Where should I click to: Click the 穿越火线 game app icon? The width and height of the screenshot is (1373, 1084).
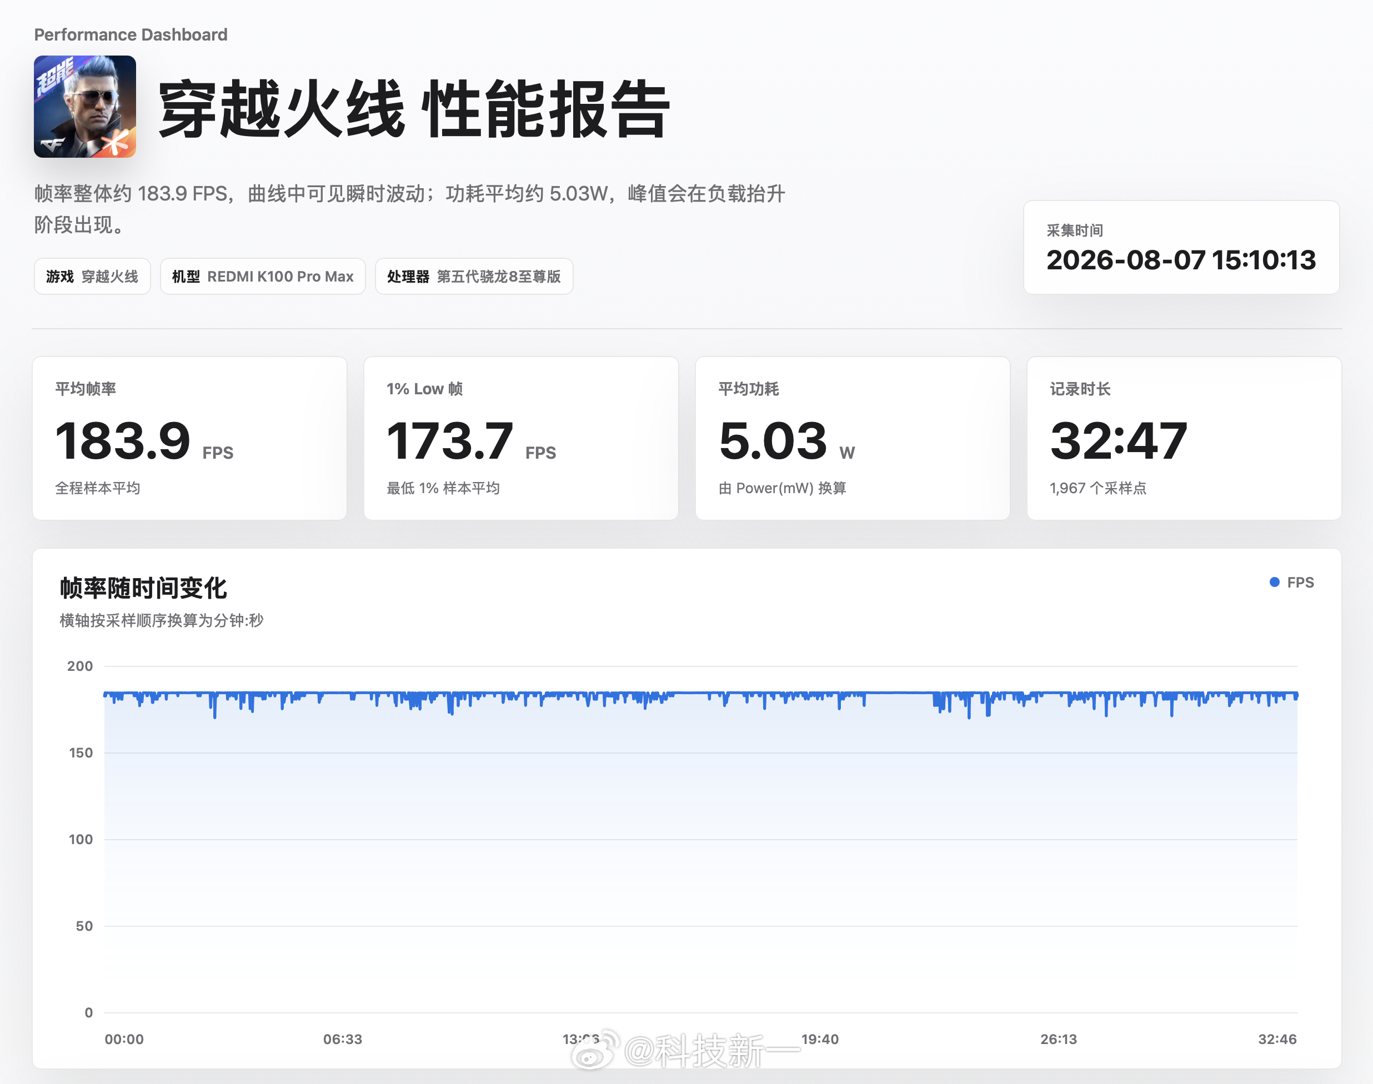[x=84, y=106]
